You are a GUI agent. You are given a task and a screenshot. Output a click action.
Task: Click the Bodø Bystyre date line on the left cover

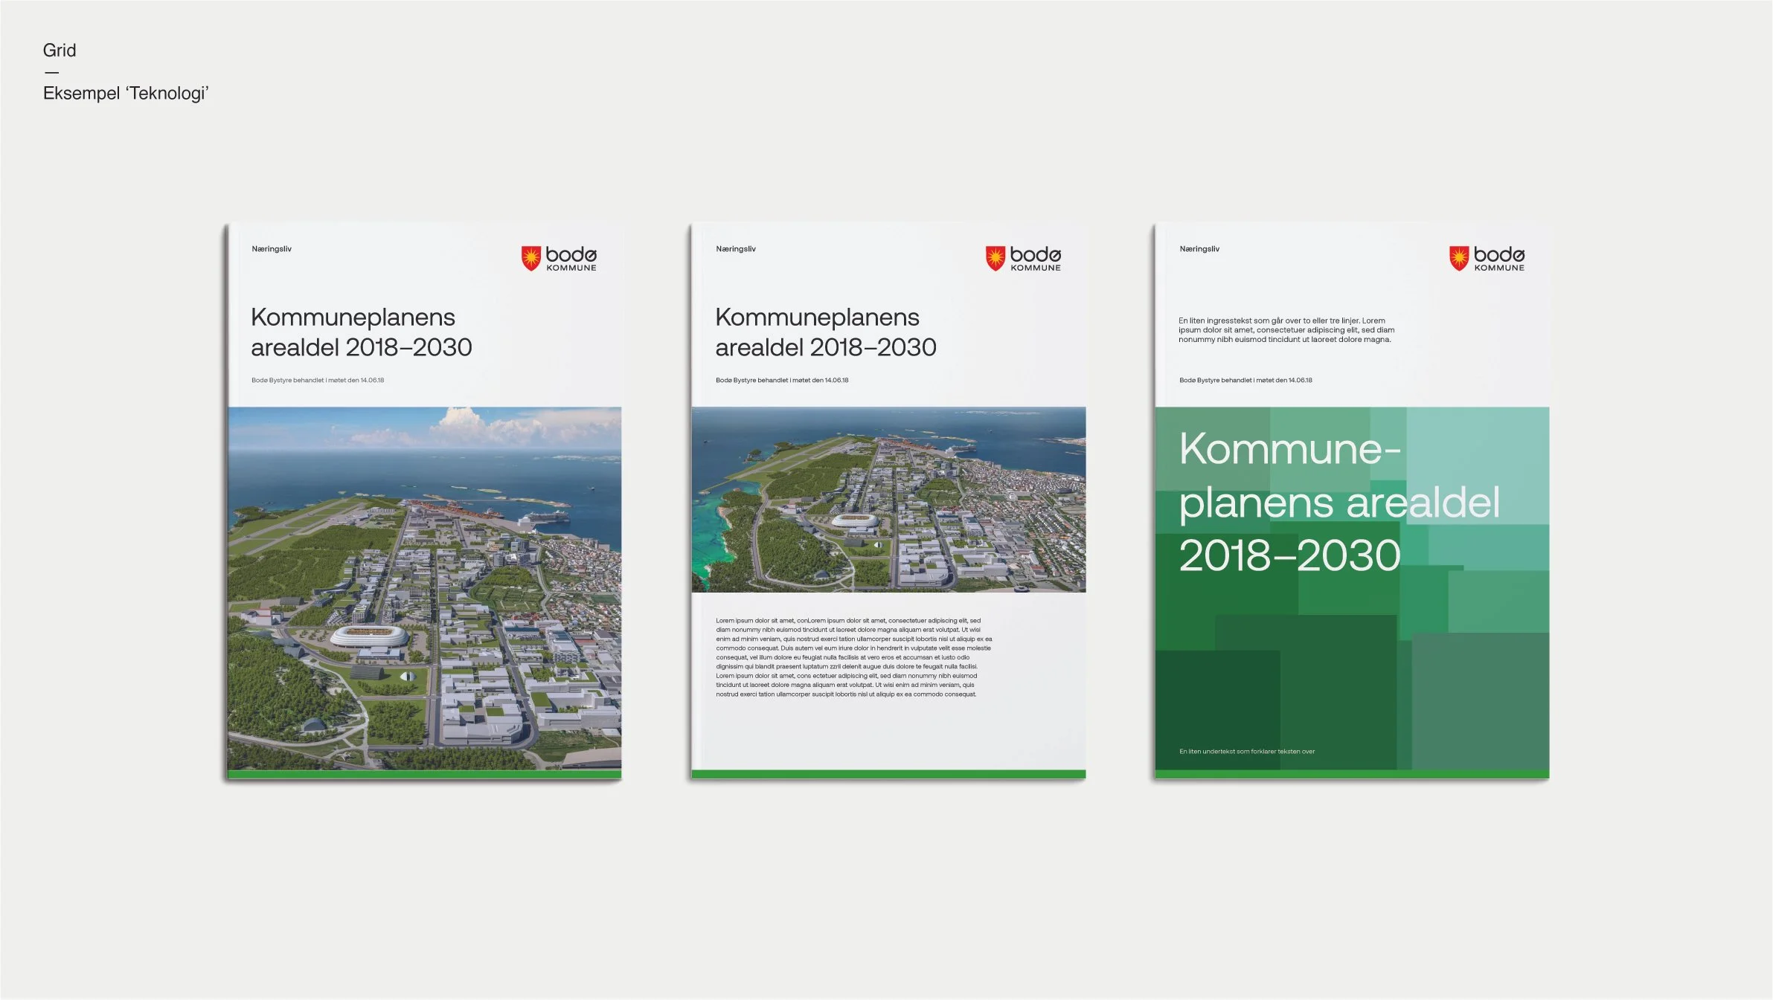coord(318,380)
